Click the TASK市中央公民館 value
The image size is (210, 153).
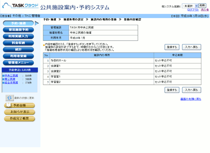(82, 28)
